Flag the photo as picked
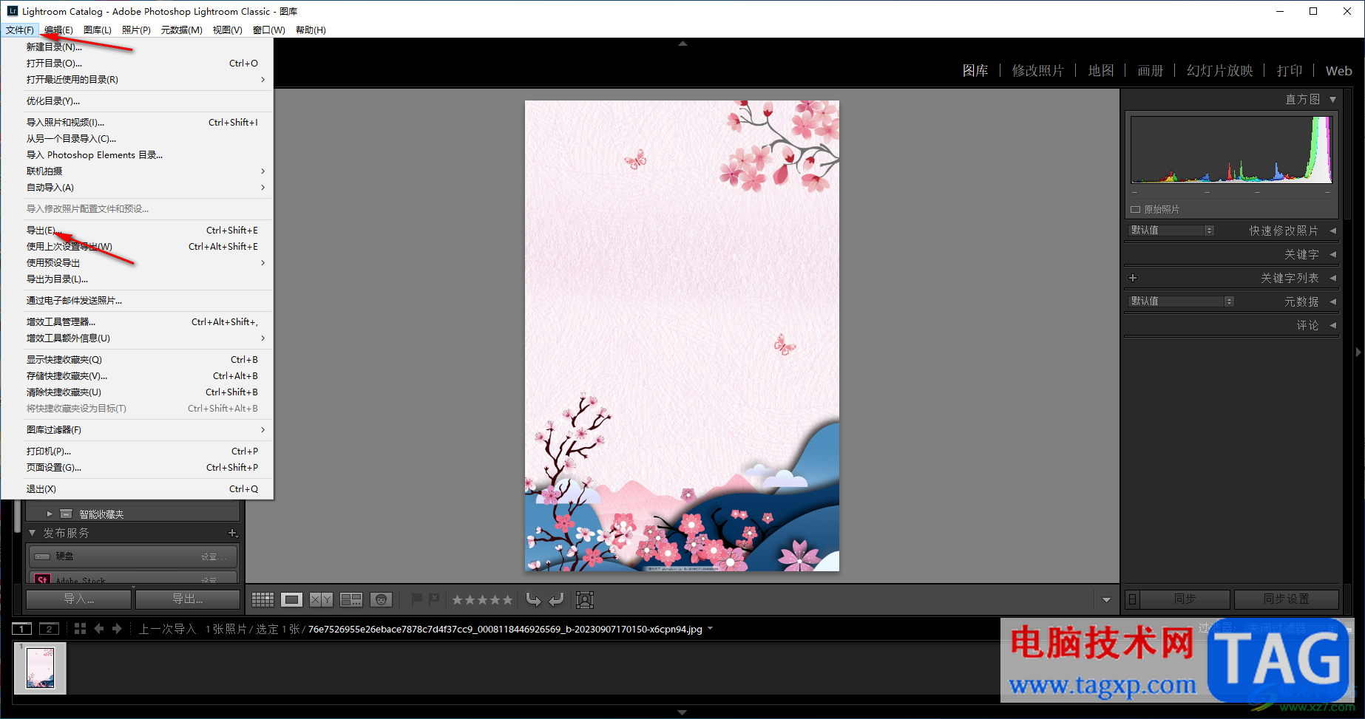The width and height of the screenshot is (1365, 719). (x=417, y=599)
